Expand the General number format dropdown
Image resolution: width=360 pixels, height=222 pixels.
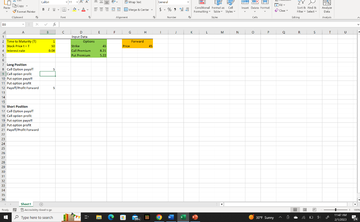[x=188, y=2]
